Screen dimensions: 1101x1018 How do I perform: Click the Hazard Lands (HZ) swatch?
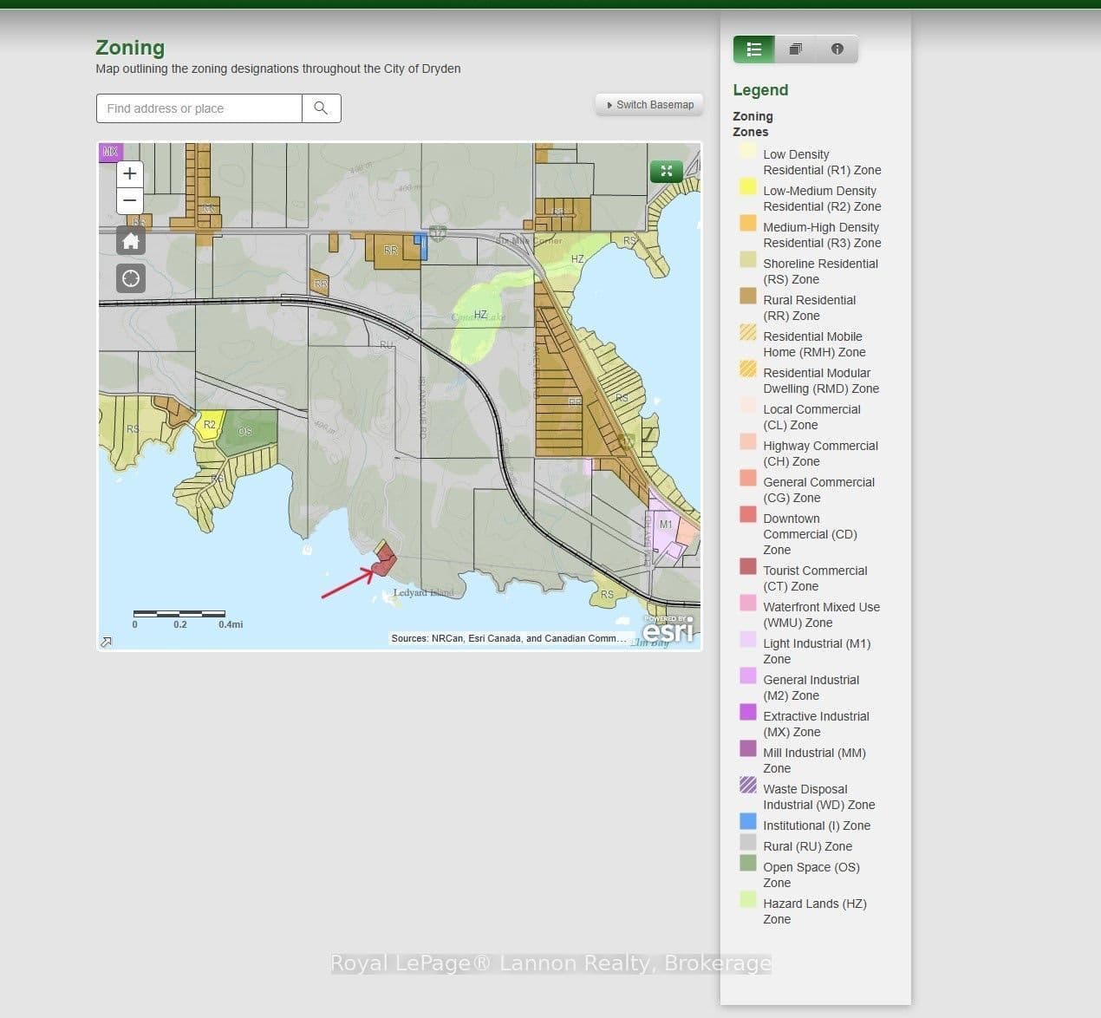coord(748,899)
